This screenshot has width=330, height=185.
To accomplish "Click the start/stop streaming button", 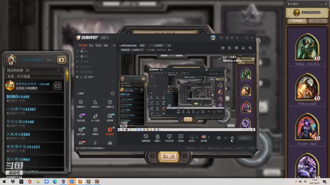I will (245, 138).
